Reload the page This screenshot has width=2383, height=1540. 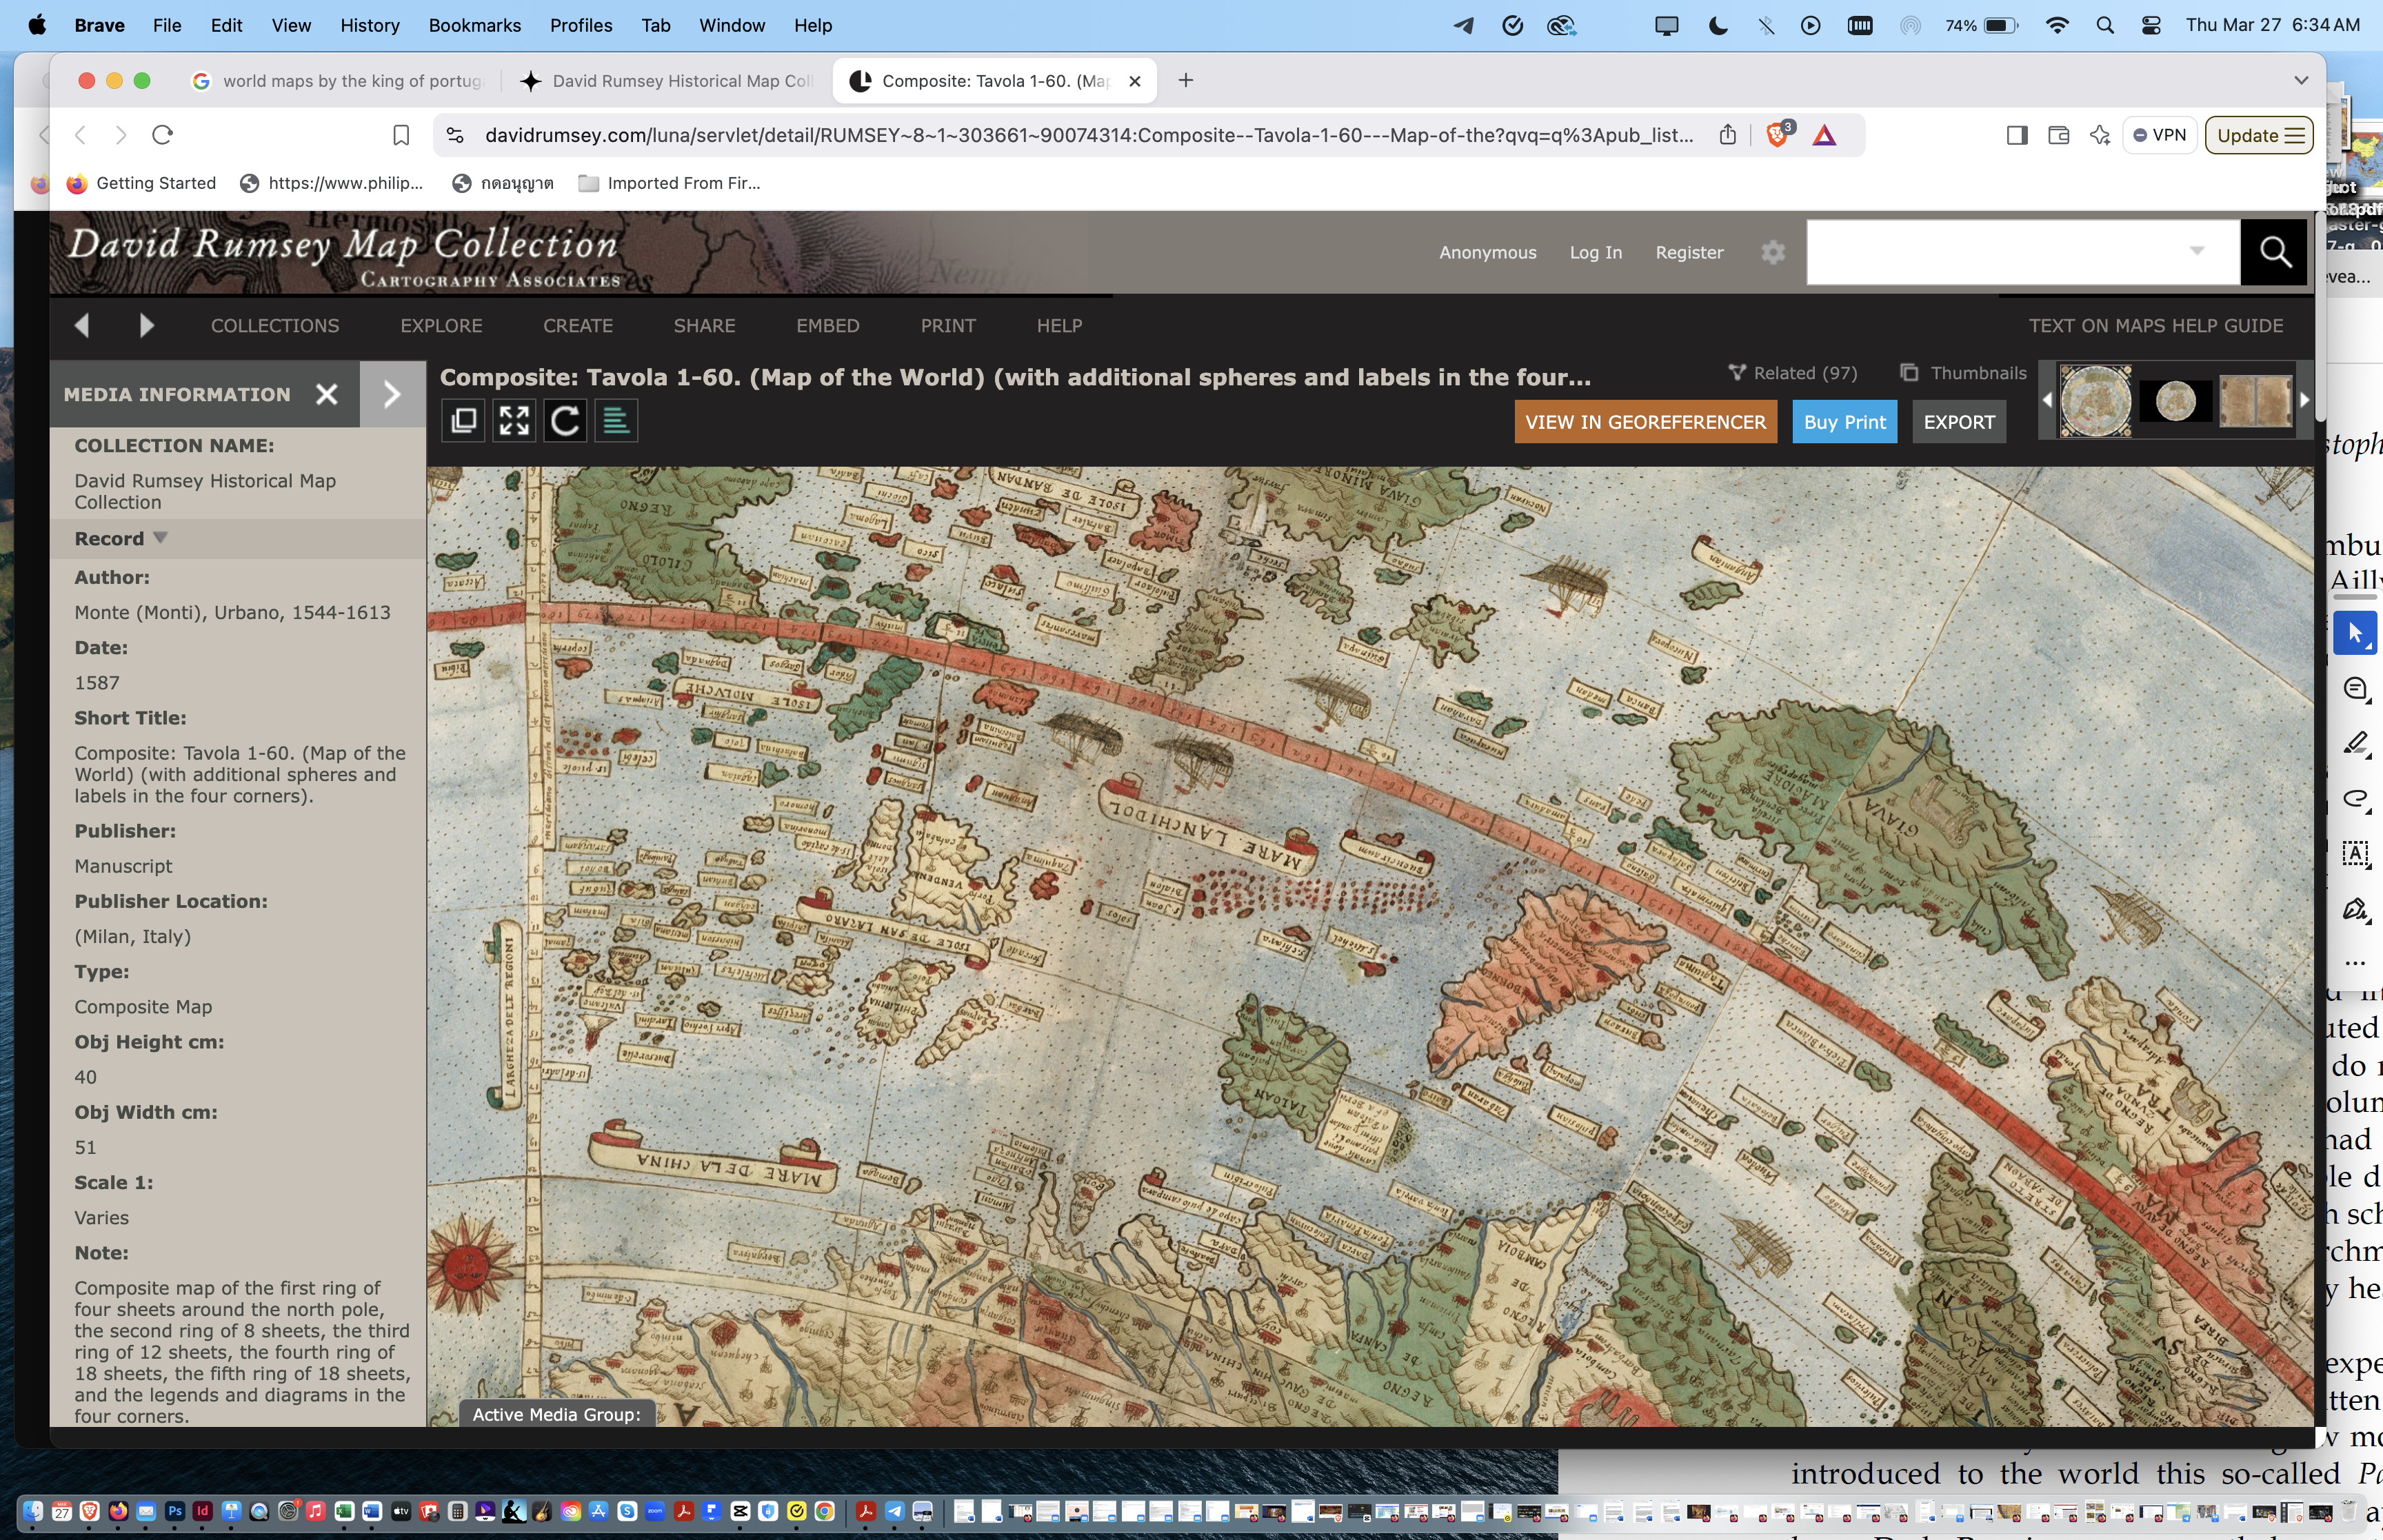tap(163, 135)
